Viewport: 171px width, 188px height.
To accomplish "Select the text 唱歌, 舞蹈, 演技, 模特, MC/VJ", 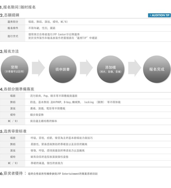I will [48, 22].
